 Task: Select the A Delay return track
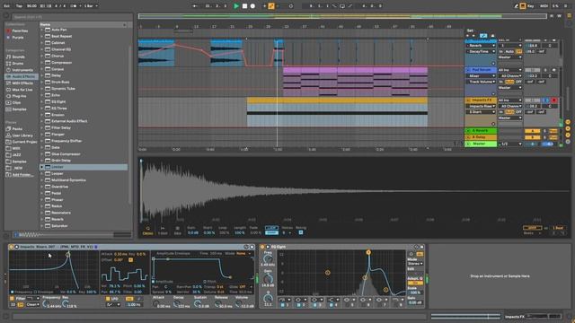(481, 137)
